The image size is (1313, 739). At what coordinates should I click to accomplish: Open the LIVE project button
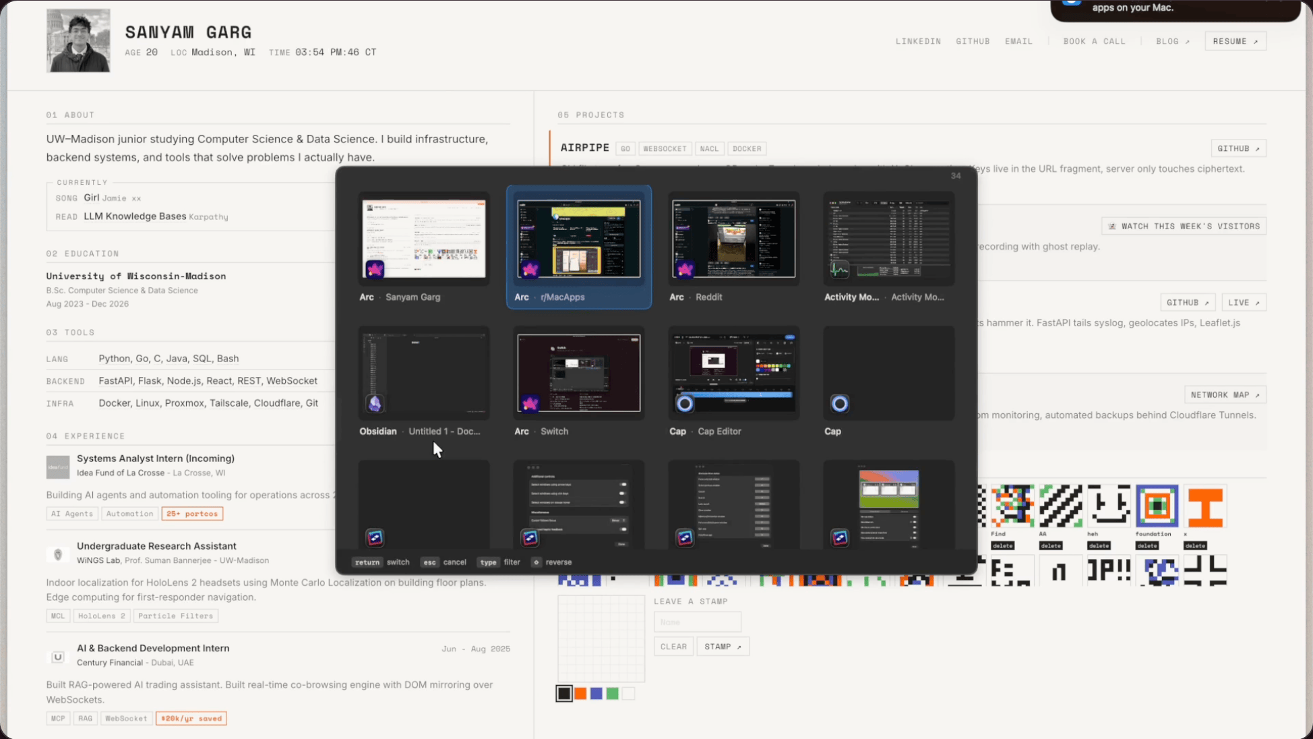[x=1244, y=302]
